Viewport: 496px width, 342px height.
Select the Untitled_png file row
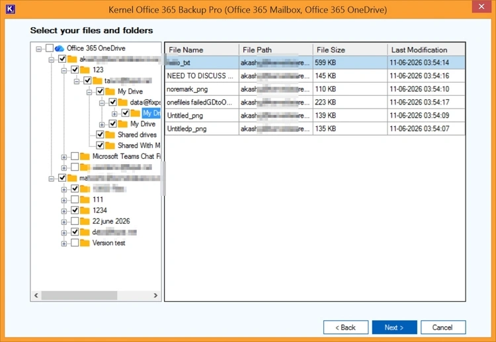coord(315,116)
